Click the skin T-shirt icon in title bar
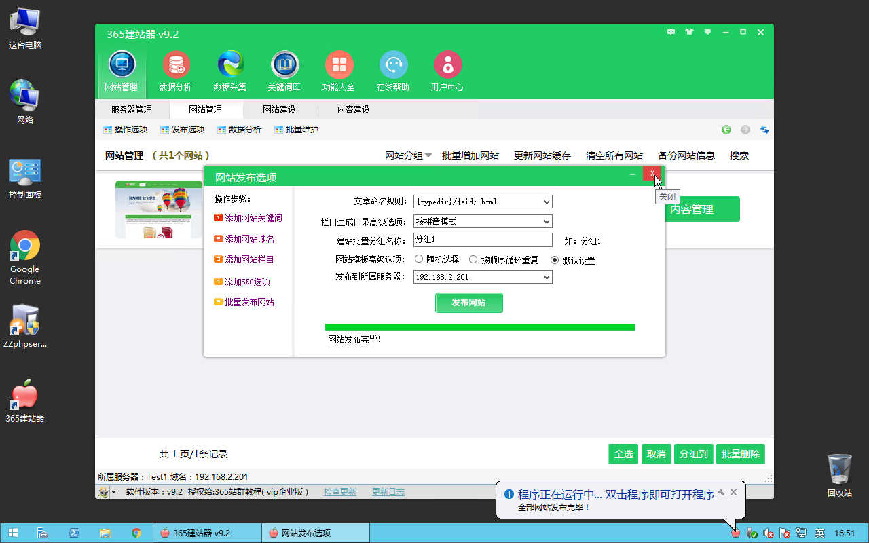This screenshot has height=543, width=869. point(690,32)
